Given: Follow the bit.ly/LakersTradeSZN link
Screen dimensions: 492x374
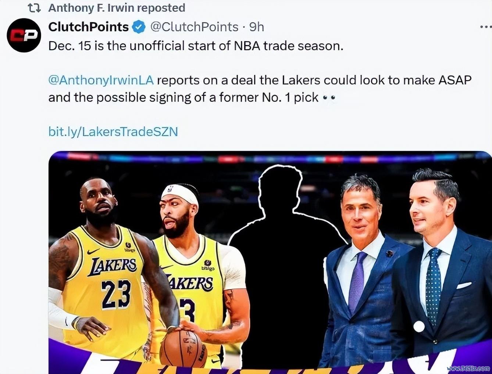Looking at the screenshot, I should pyautogui.click(x=113, y=132).
